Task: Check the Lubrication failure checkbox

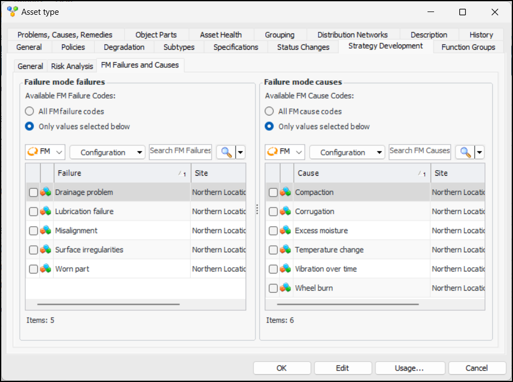Action: point(33,212)
